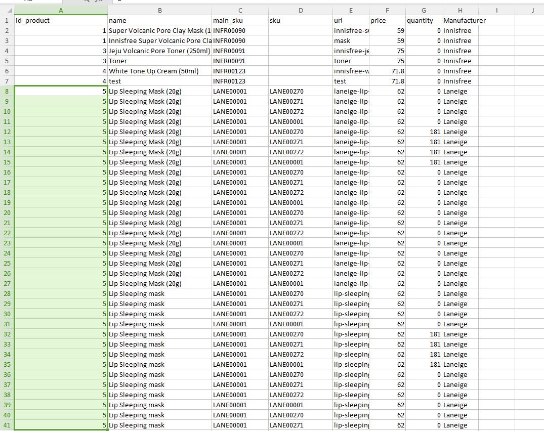
Task: Select the Super Volcanic Pore Clay Mask cell in row 2
Action: click(159, 30)
